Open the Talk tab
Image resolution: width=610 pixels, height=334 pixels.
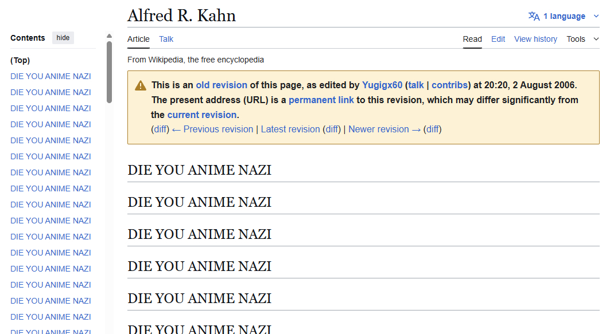coord(166,39)
